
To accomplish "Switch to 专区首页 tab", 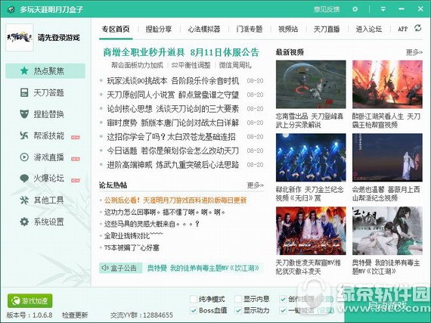I will pyautogui.click(x=116, y=30).
